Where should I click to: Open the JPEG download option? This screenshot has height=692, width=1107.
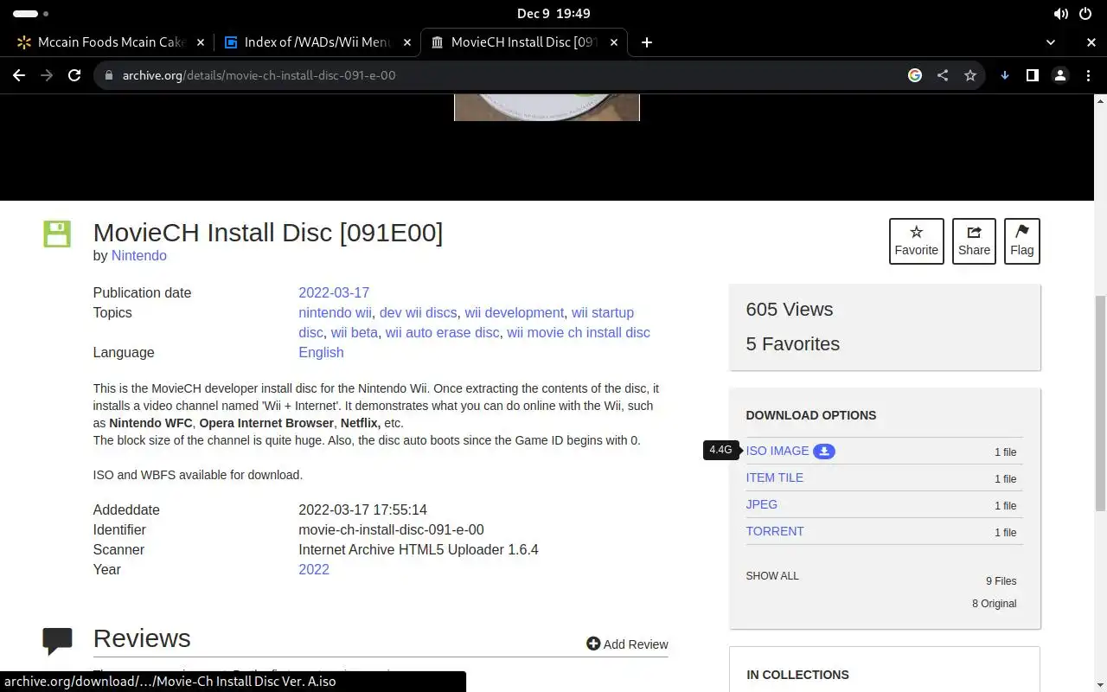tap(762, 504)
